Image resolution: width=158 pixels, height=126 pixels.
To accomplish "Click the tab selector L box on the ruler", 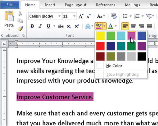I will 4,44.
